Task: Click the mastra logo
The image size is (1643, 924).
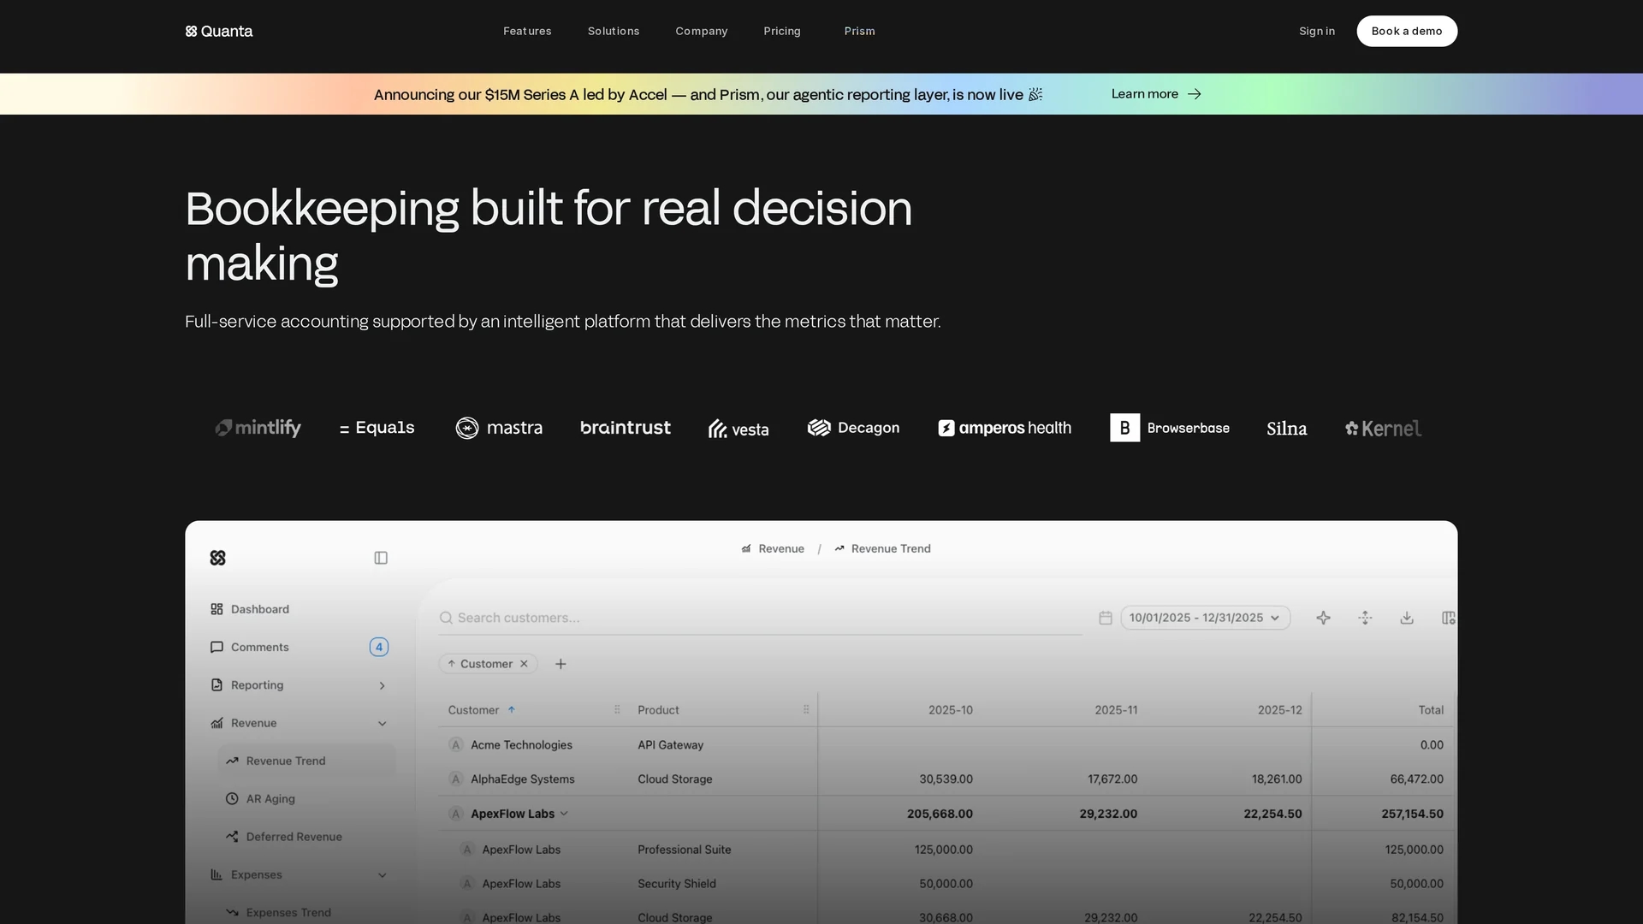Action: [499, 428]
